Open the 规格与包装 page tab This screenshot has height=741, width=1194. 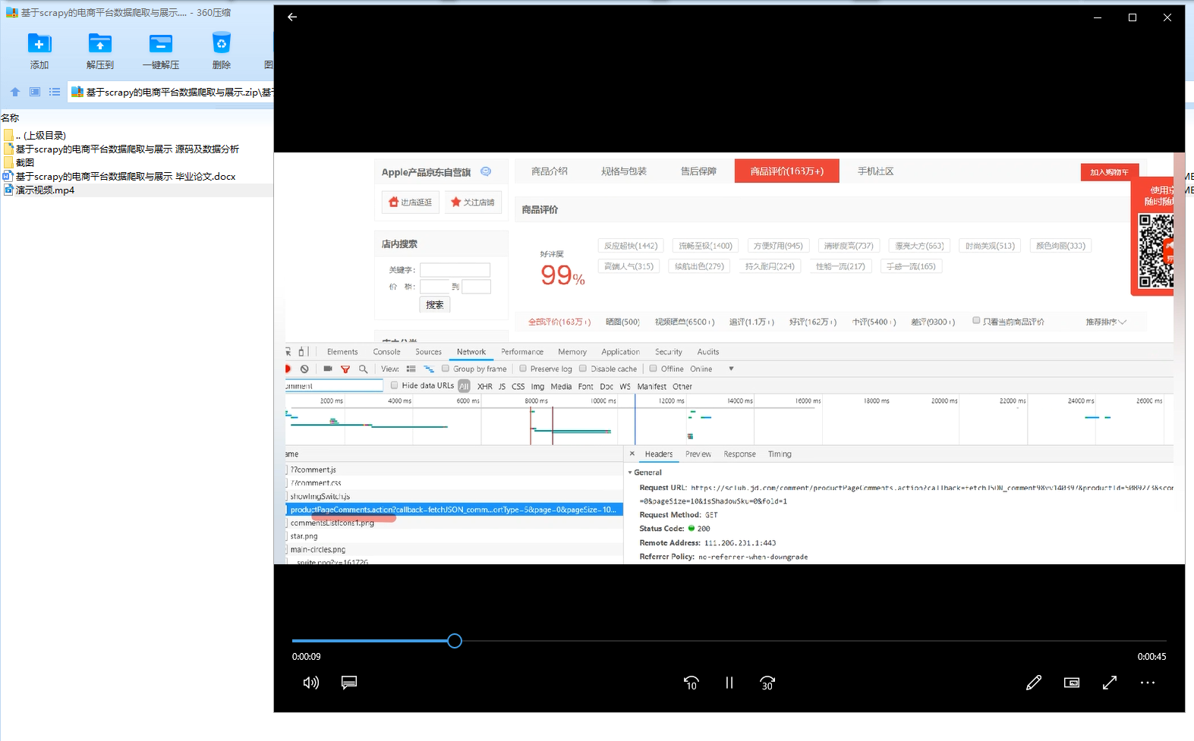pyautogui.click(x=624, y=171)
